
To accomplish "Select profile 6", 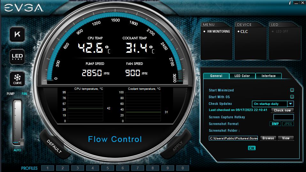I will (123, 168).
